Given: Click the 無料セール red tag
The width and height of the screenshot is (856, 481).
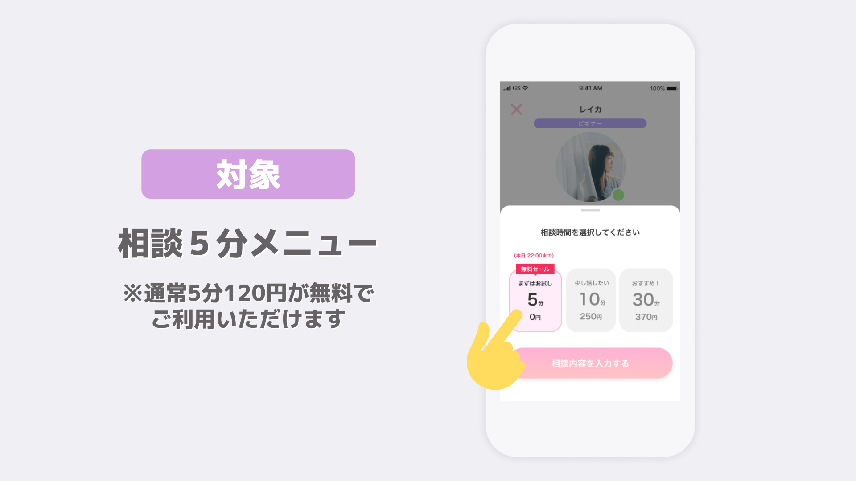Looking at the screenshot, I should point(535,269).
